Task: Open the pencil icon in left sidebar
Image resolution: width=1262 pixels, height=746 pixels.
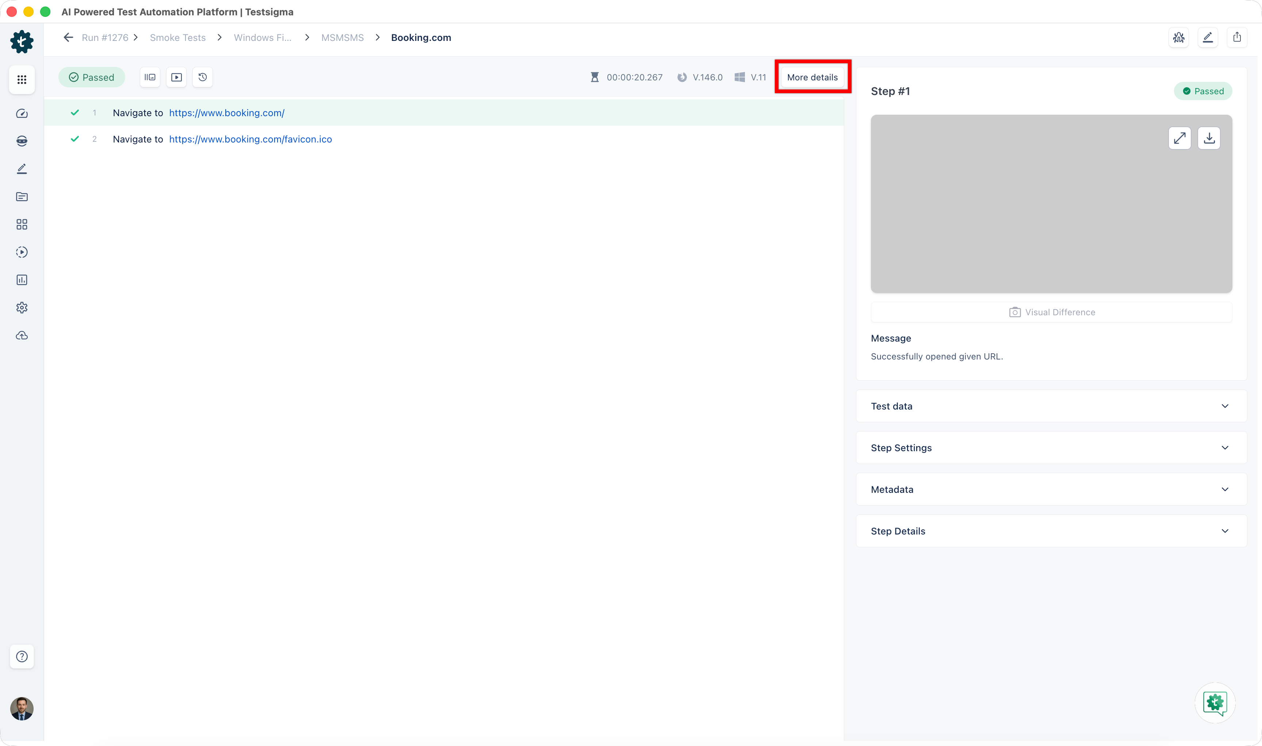Action: click(x=22, y=169)
